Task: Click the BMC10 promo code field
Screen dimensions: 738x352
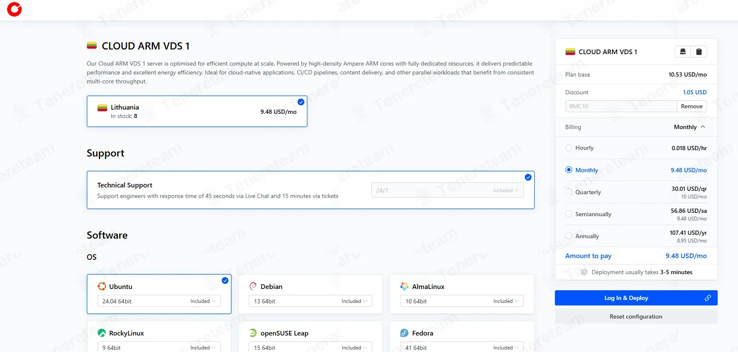Action: point(621,106)
